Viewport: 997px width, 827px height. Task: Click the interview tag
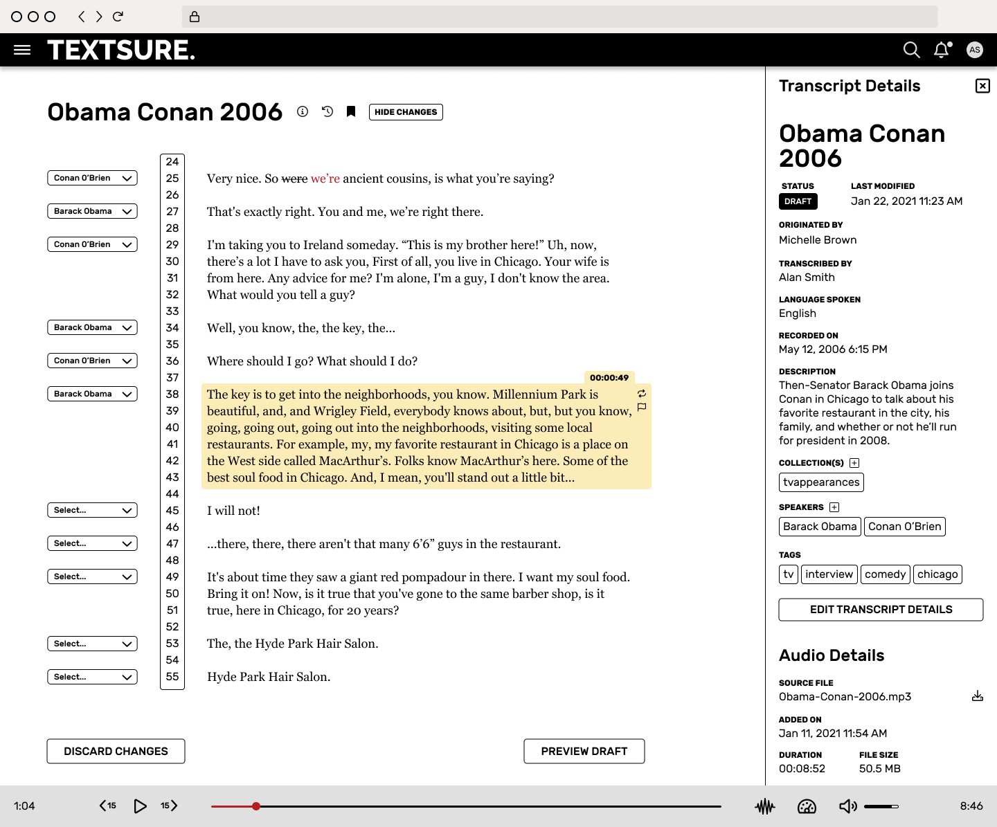click(x=829, y=574)
